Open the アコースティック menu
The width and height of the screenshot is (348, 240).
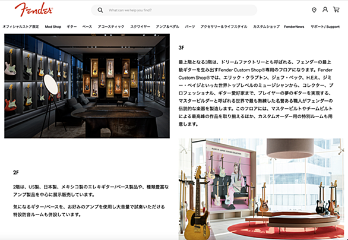pos(111,27)
